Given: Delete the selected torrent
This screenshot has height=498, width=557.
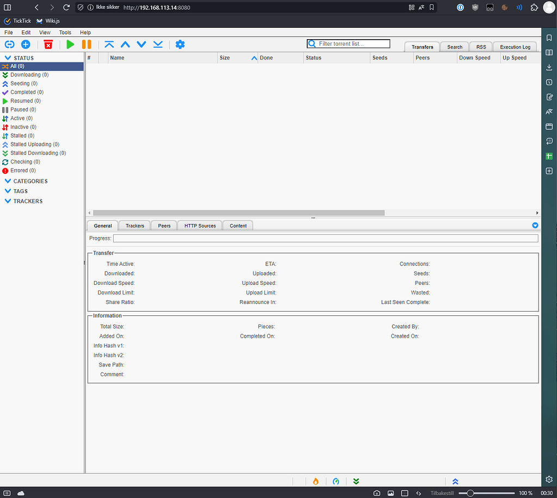Looking at the screenshot, I should (48, 45).
